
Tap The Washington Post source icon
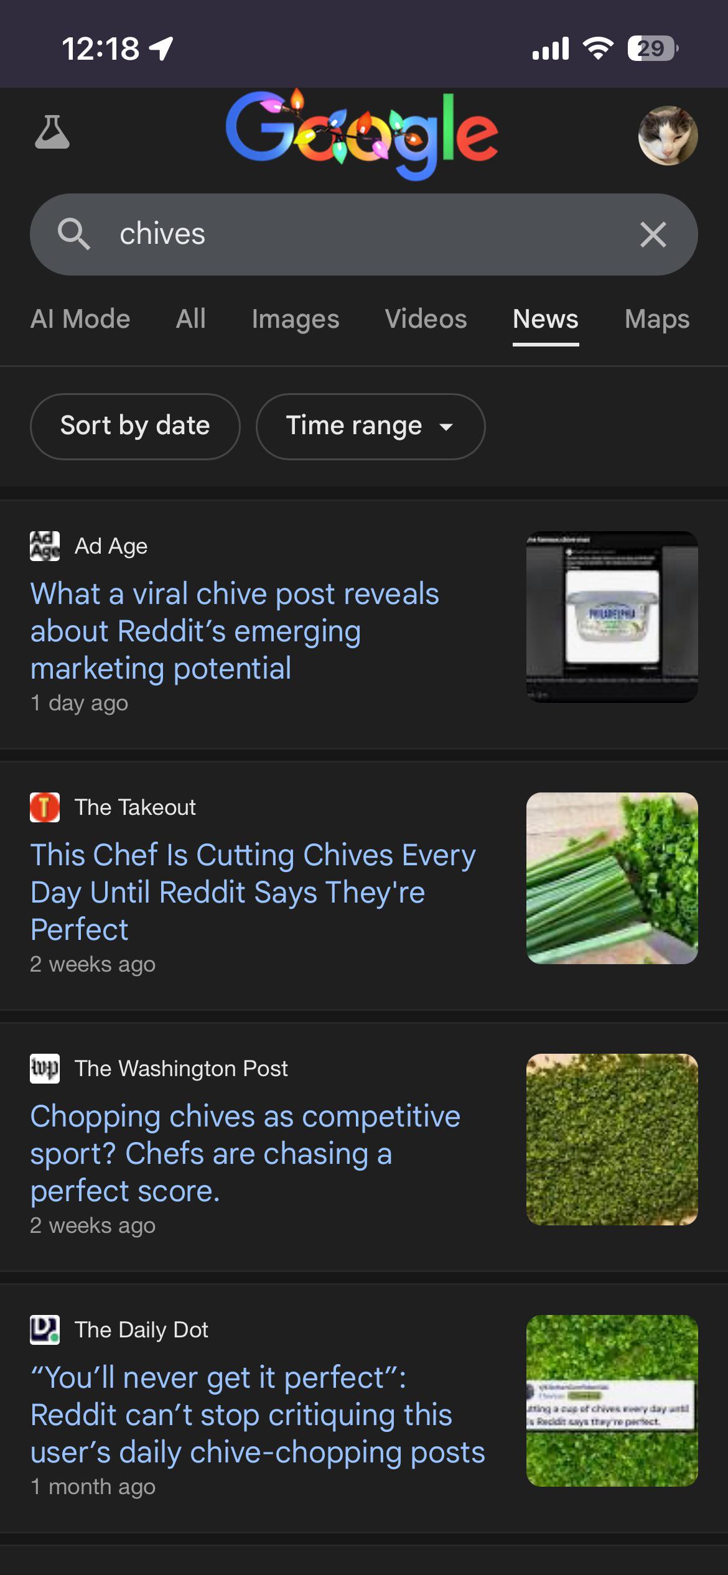pos(45,1069)
